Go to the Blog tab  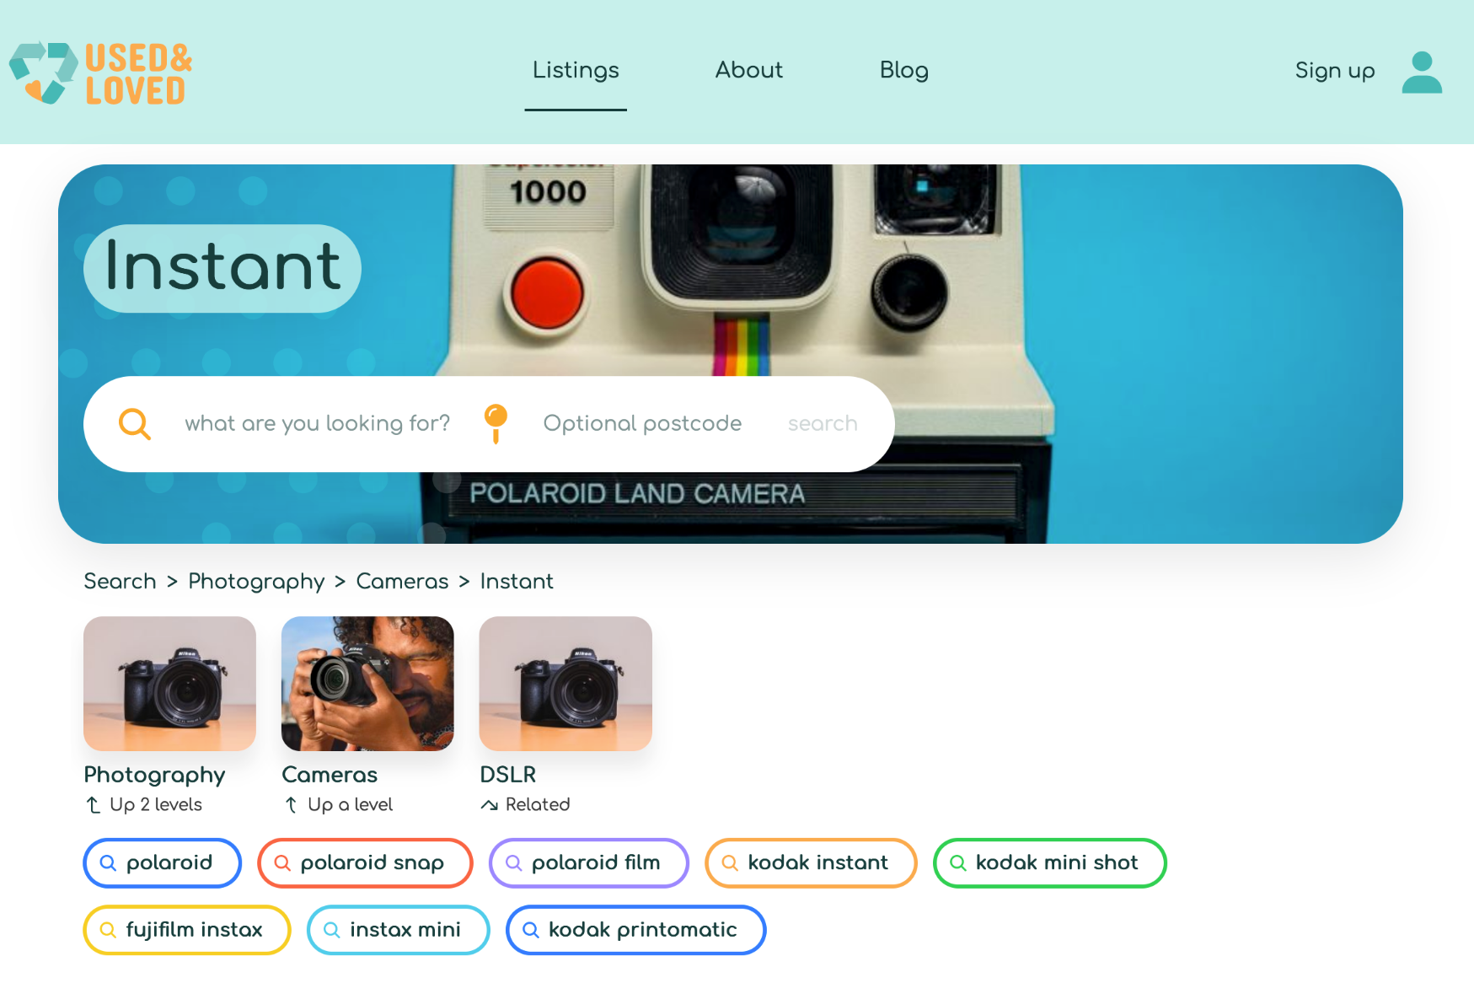[904, 70]
